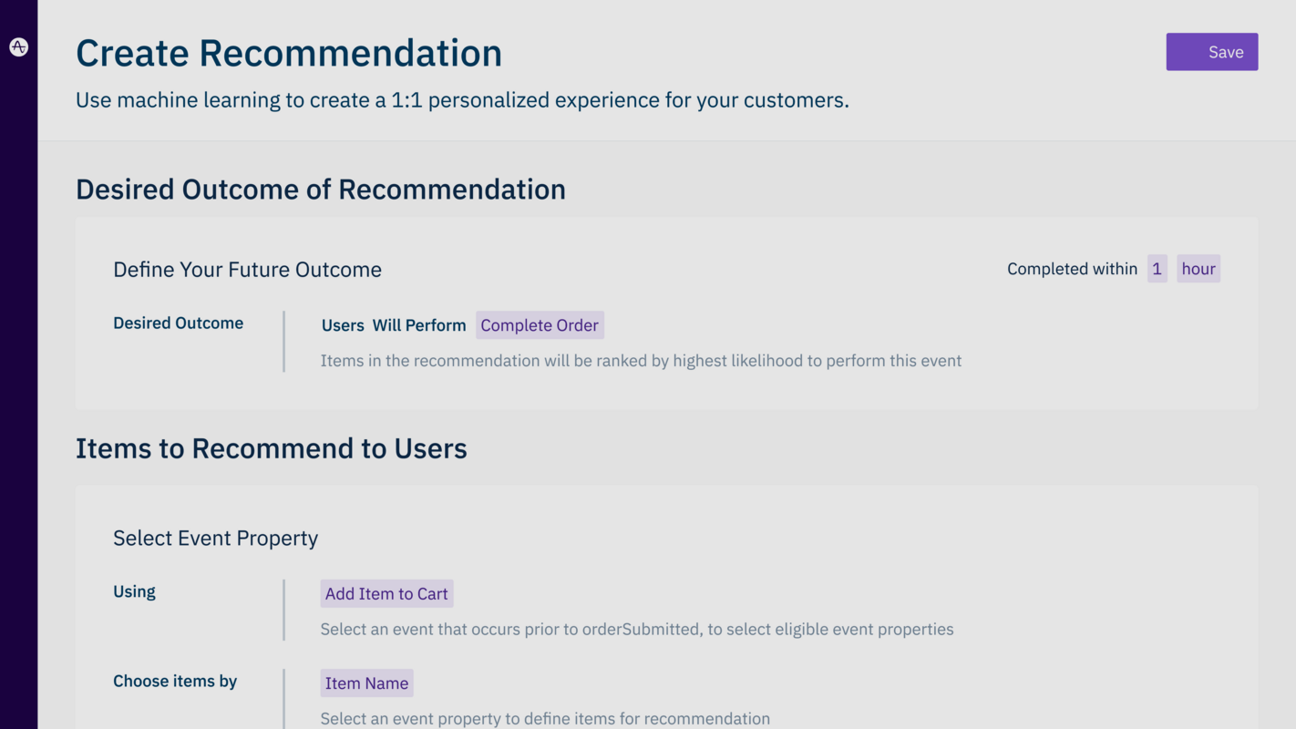1296x729 pixels.
Task: Click the Desired Outcome of Recommendation heading
Action: [321, 189]
